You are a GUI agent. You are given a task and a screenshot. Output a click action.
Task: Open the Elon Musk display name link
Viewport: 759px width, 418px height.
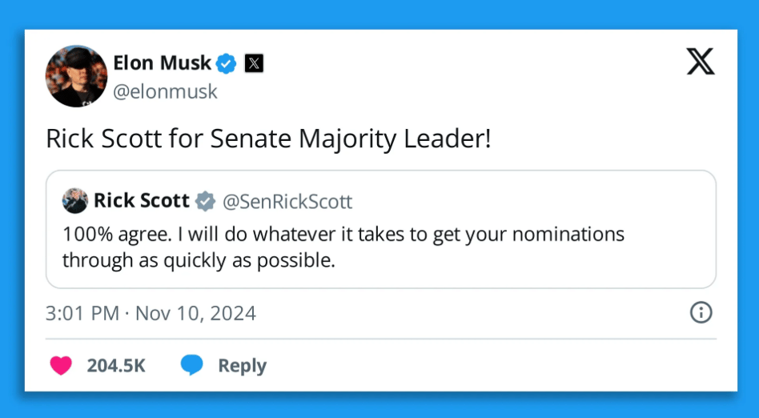163,62
